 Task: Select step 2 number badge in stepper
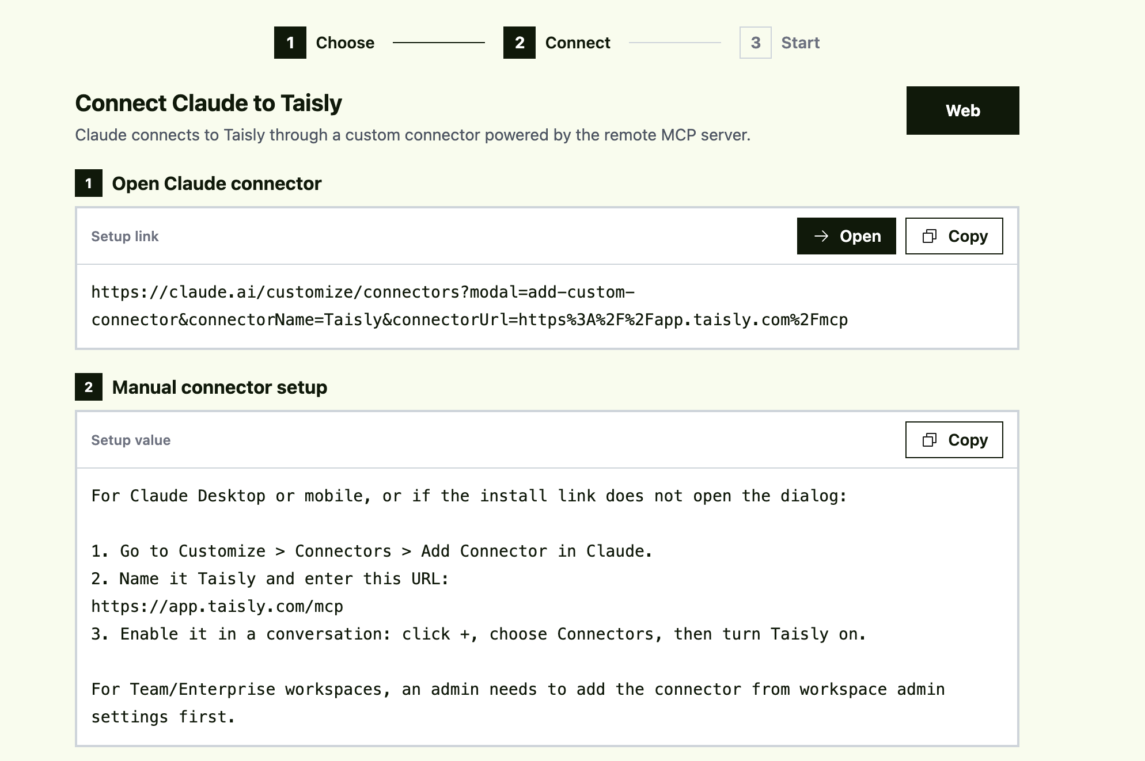click(520, 43)
